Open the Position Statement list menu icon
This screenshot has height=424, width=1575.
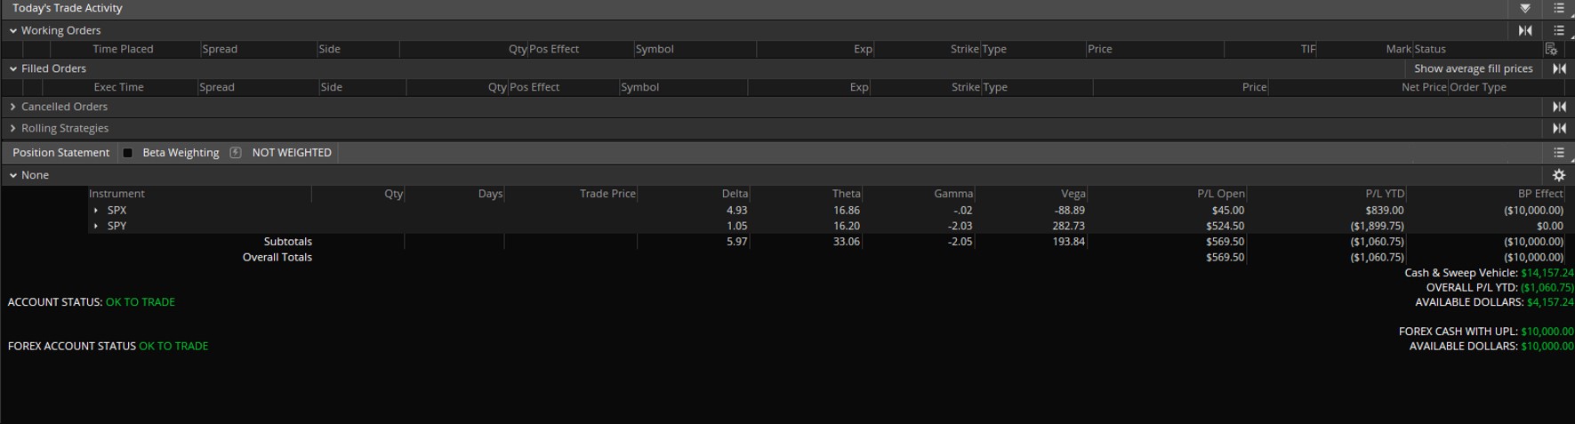pyautogui.click(x=1559, y=153)
